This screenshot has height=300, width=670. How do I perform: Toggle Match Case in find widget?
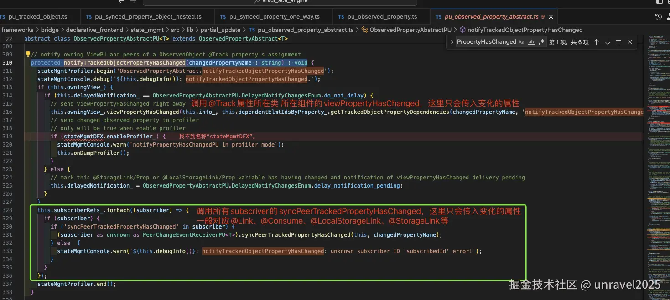(521, 42)
